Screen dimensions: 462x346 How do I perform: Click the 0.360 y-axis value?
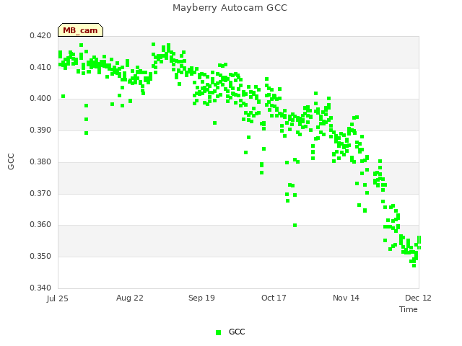[40, 225]
